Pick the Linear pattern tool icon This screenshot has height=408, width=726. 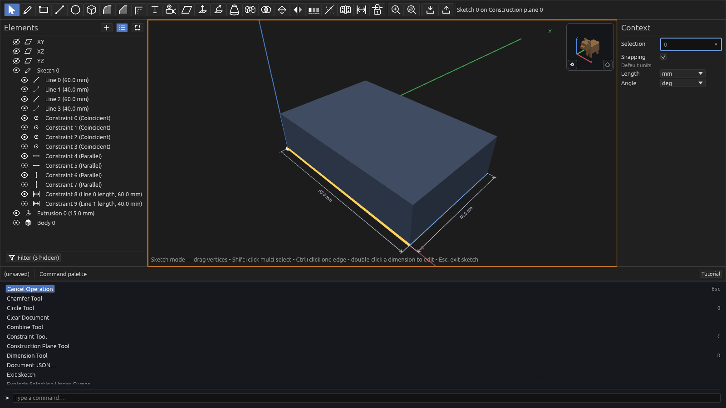tap(314, 10)
